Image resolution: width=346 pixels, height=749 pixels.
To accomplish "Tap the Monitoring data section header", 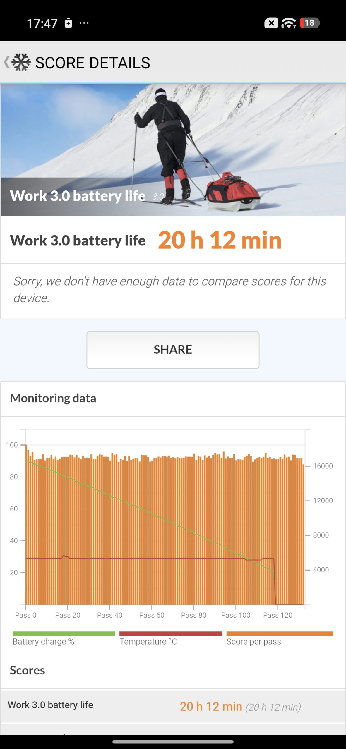I will tap(53, 398).
